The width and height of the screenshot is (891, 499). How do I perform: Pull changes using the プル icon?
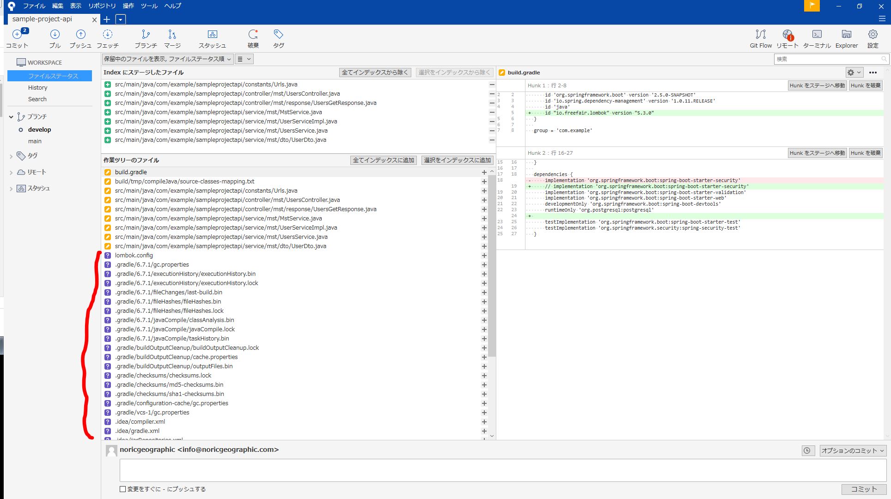55,39
